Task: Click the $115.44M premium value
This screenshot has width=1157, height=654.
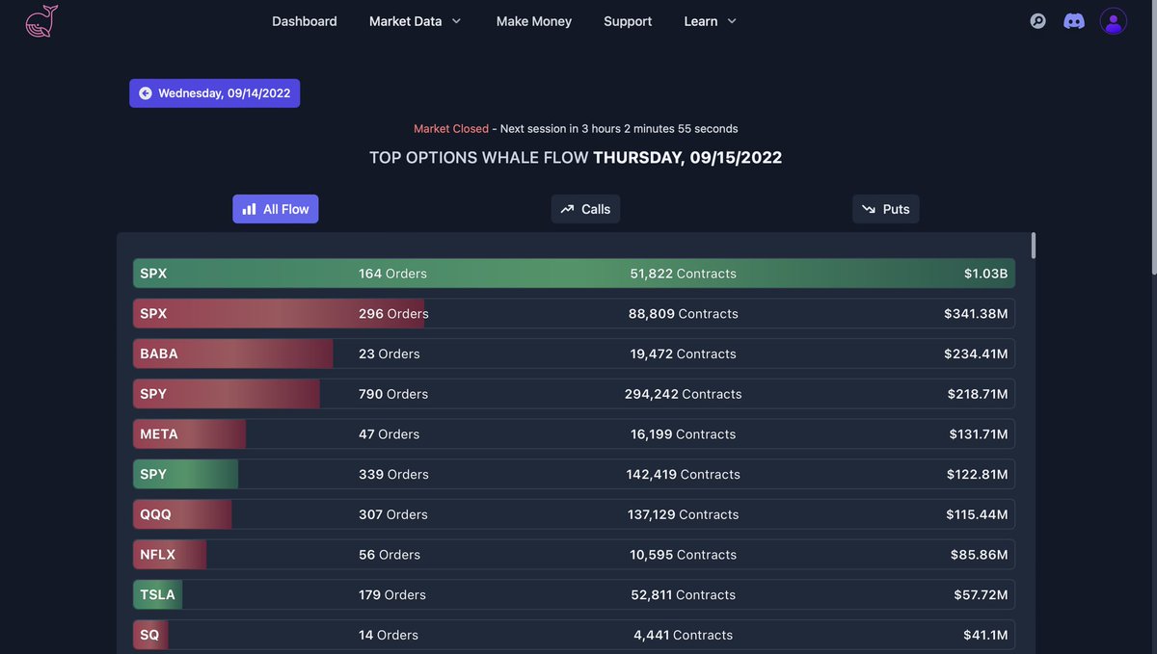Action: (x=977, y=514)
